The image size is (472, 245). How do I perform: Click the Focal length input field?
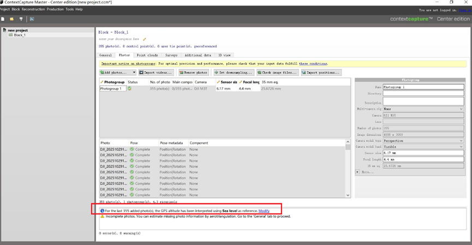tap(423, 159)
